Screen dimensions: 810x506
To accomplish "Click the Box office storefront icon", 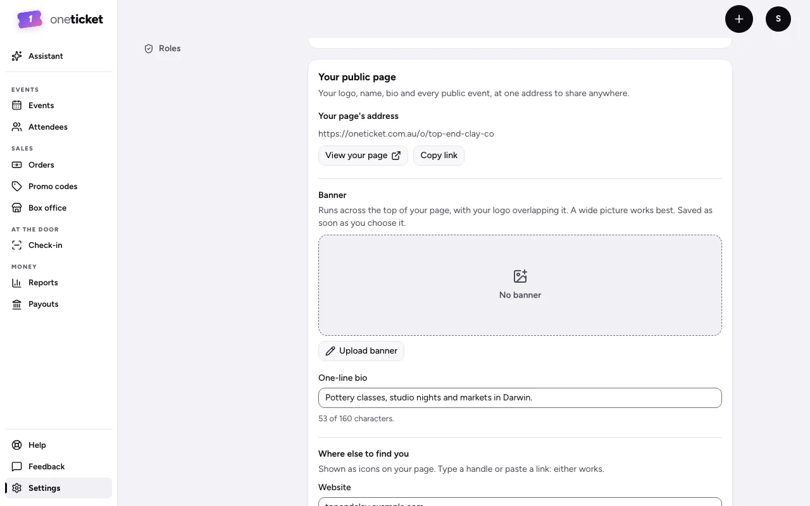I will (17, 208).
